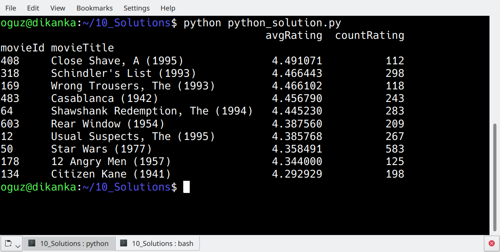This screenshot has width=500, height=252.
Task: Open the Edit menu
Action: pyautogui.click(x=33, y=8)
